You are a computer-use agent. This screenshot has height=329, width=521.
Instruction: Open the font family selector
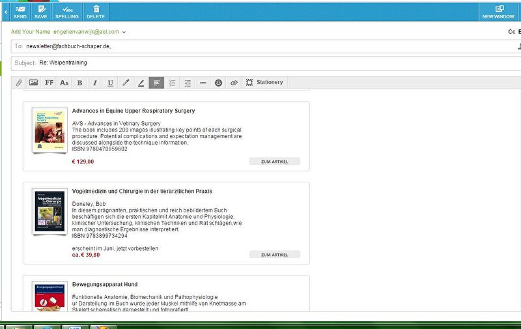49,83
